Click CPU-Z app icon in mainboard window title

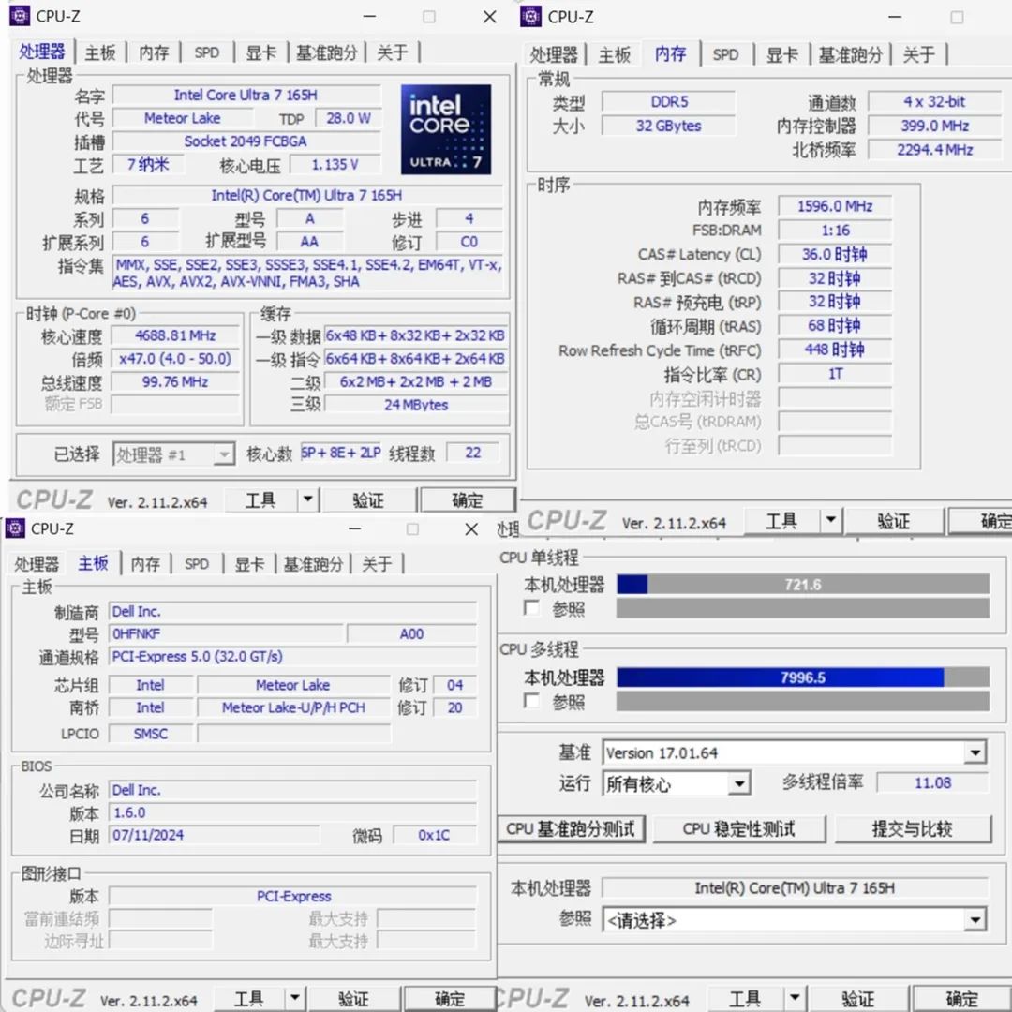[16, 528]
